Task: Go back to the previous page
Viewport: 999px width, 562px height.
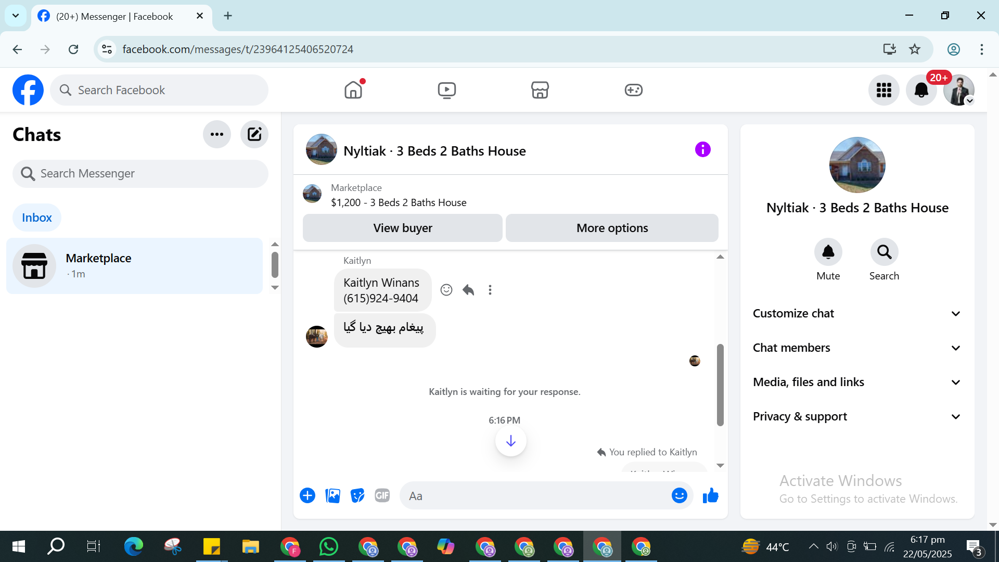Action: pyautogui.click(x=17, y=49)
